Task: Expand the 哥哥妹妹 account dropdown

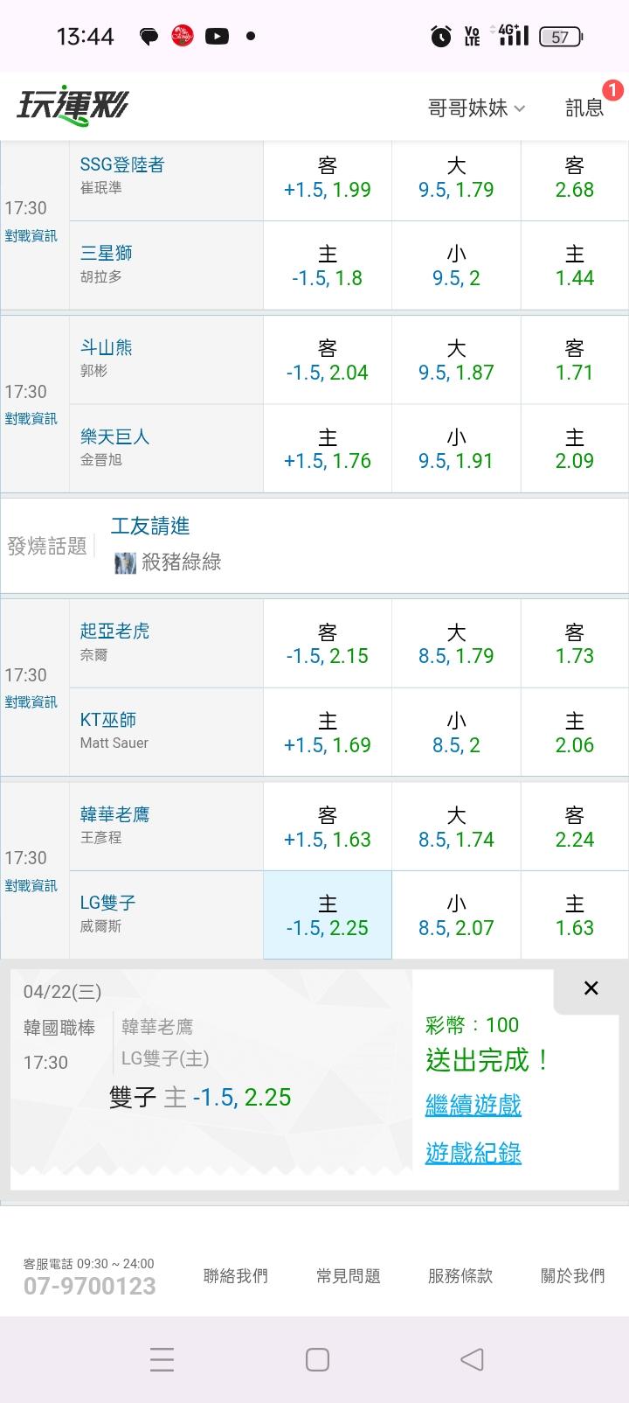Action: [476, 108]
